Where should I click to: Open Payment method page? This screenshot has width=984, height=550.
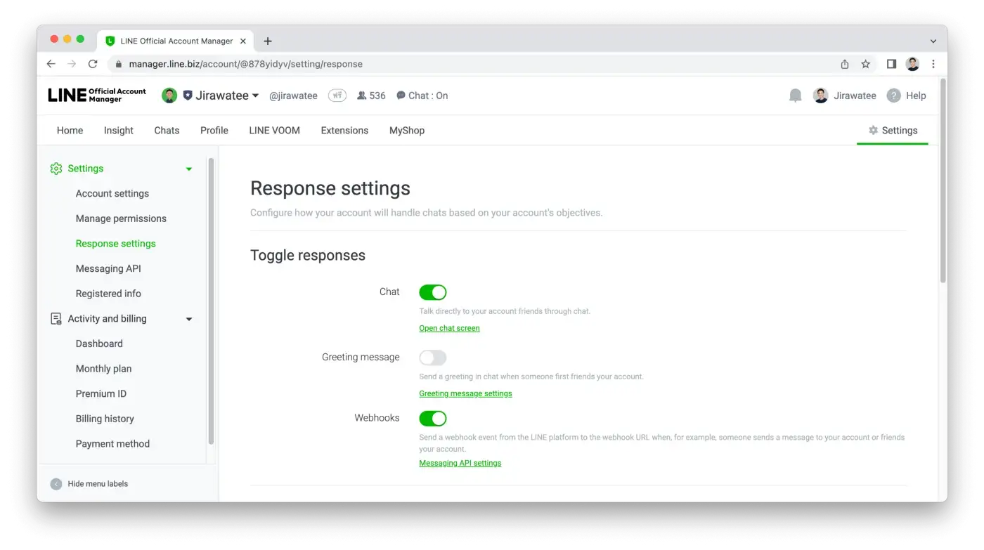pyautogui.click(x=112, y=444)
